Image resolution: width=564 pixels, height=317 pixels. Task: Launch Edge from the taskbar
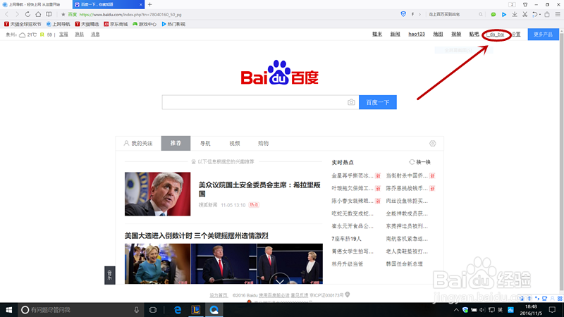178,310
